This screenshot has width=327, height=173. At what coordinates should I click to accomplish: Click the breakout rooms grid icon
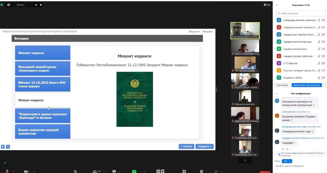tap(184, 171)
